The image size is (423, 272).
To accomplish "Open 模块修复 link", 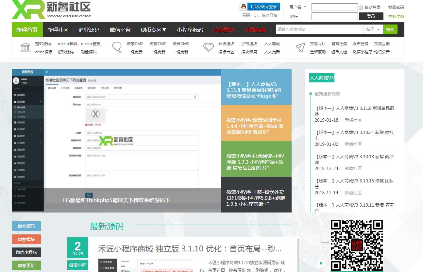I will click(249, 52).
